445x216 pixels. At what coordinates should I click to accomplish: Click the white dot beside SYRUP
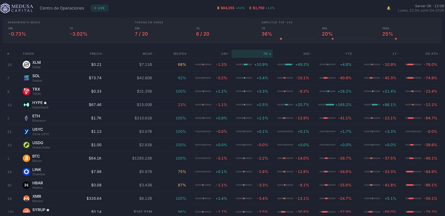tap(48, 210)
